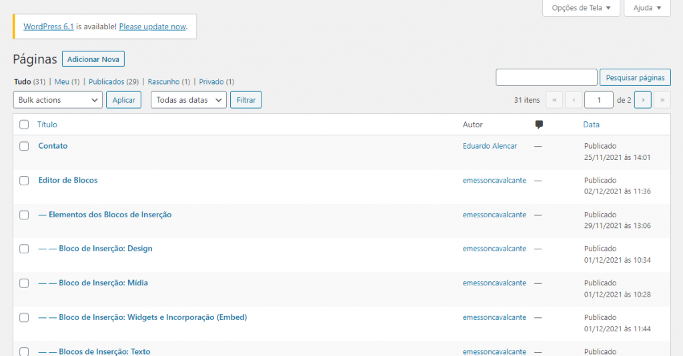Show the Tudo (31) filter
683x356 pixels.
(x=29, y=81)
